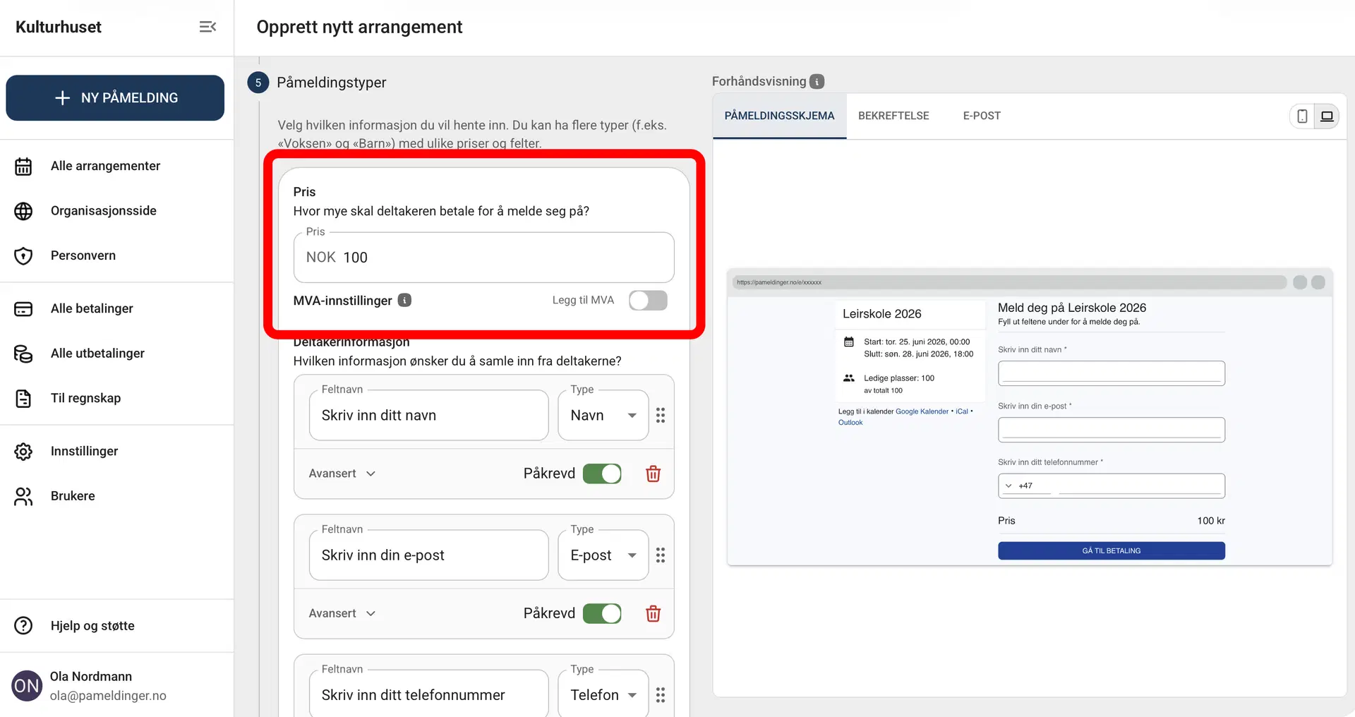Click the Pris amount input field

[483, 257]
